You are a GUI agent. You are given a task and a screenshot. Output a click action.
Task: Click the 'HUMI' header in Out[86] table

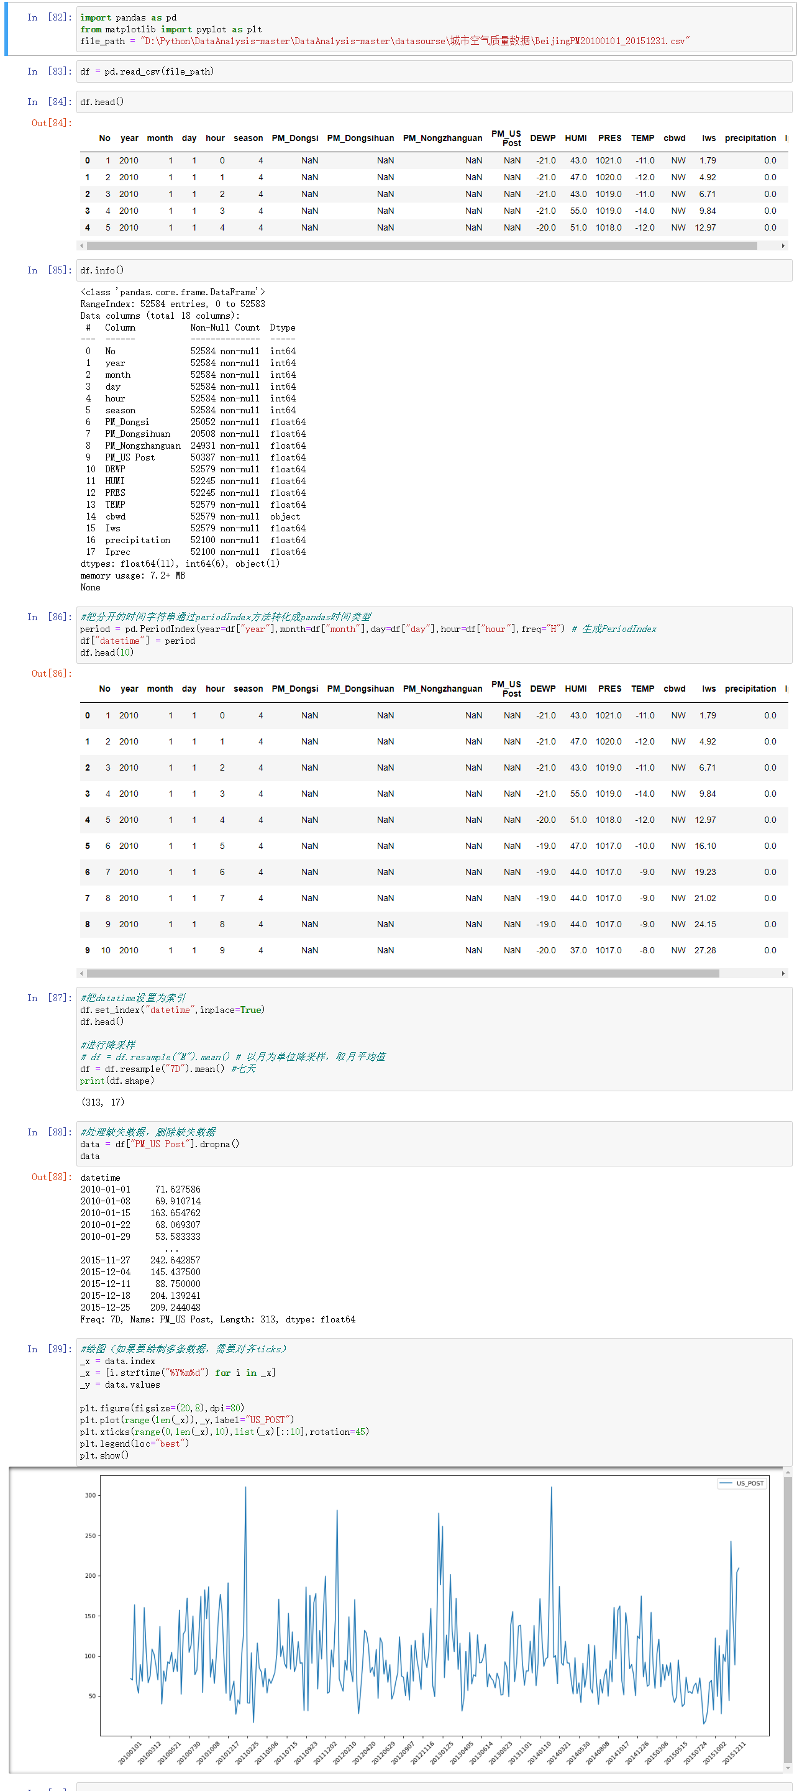pos(576,689)
